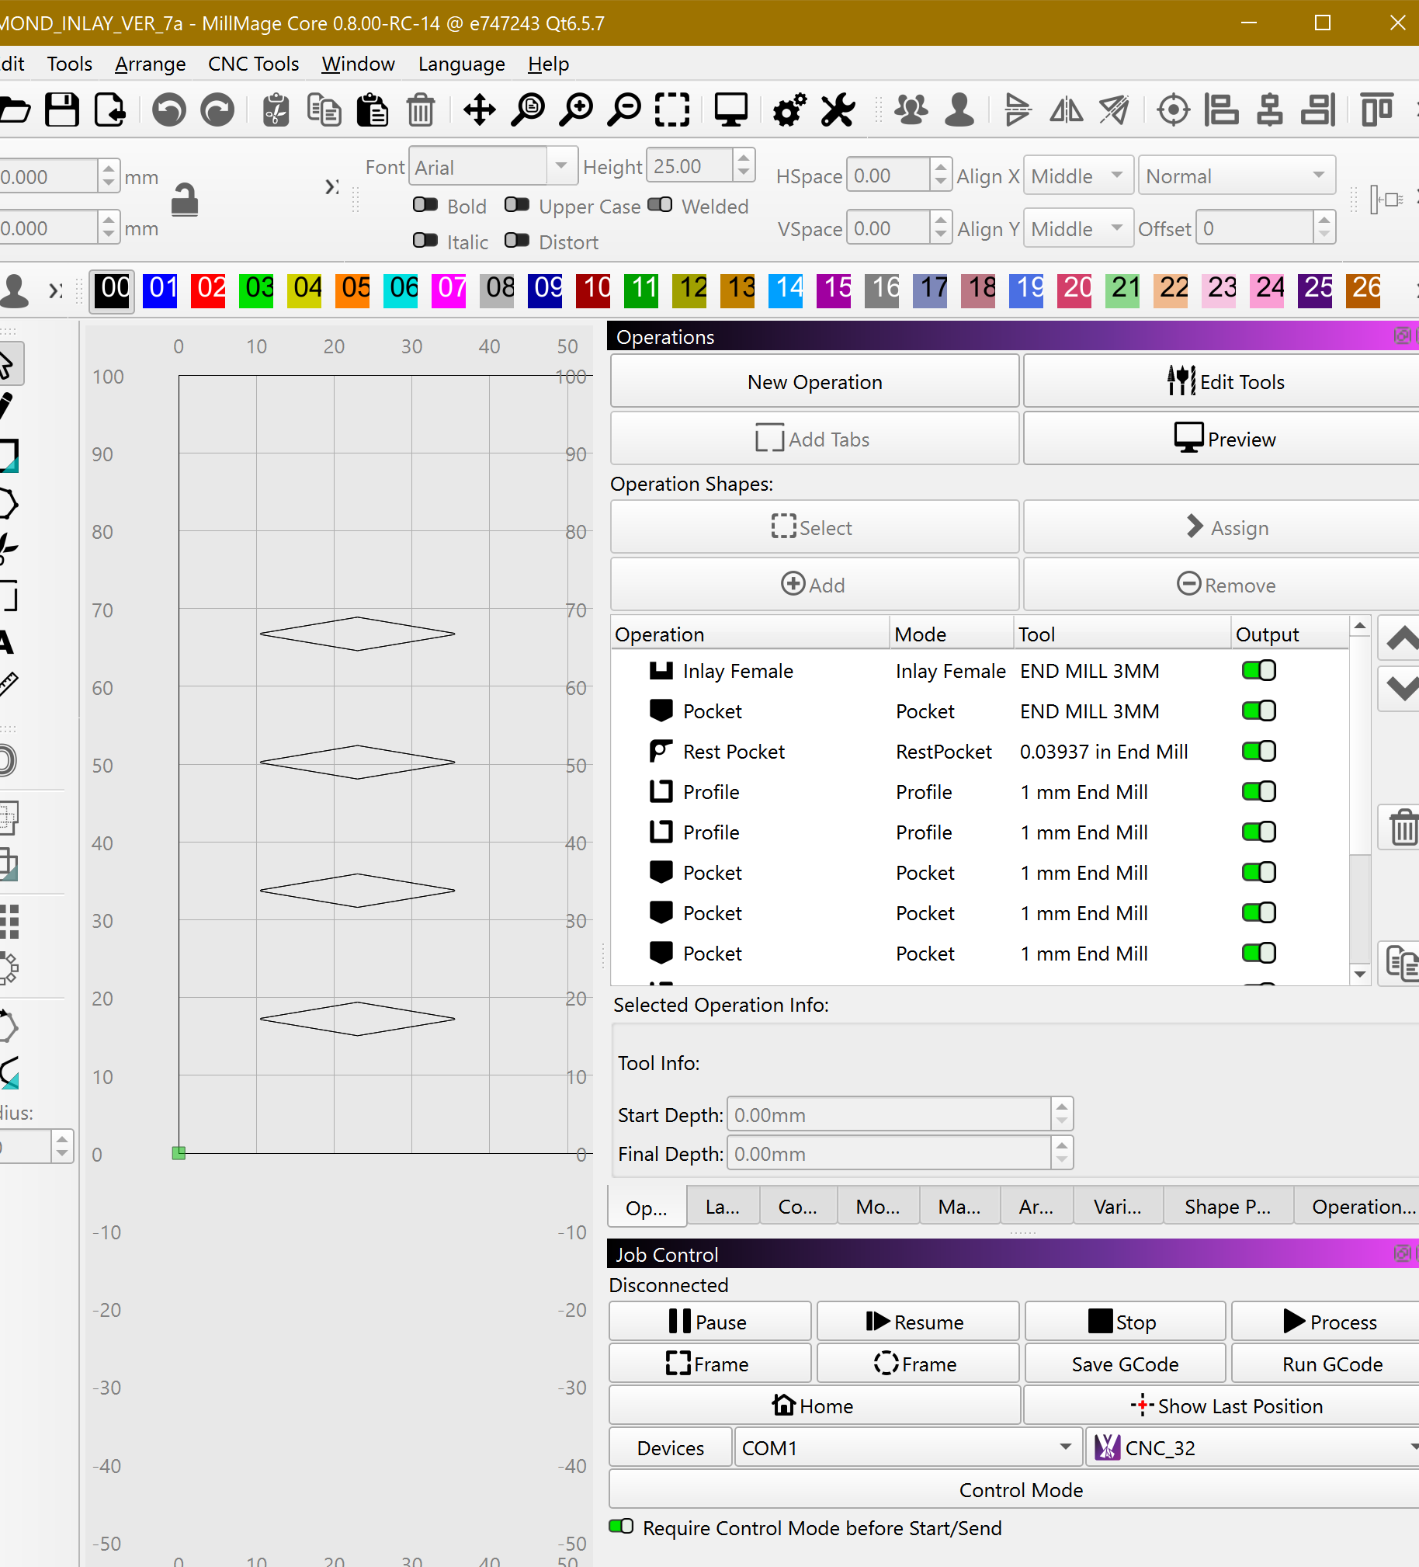Click the Delete trash icon in toolbar
Screen dimensions: 1419x1567
pyautogui.click(x=421, y=109)
